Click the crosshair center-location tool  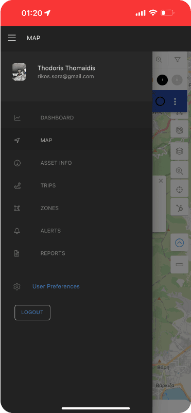[179, 188]
